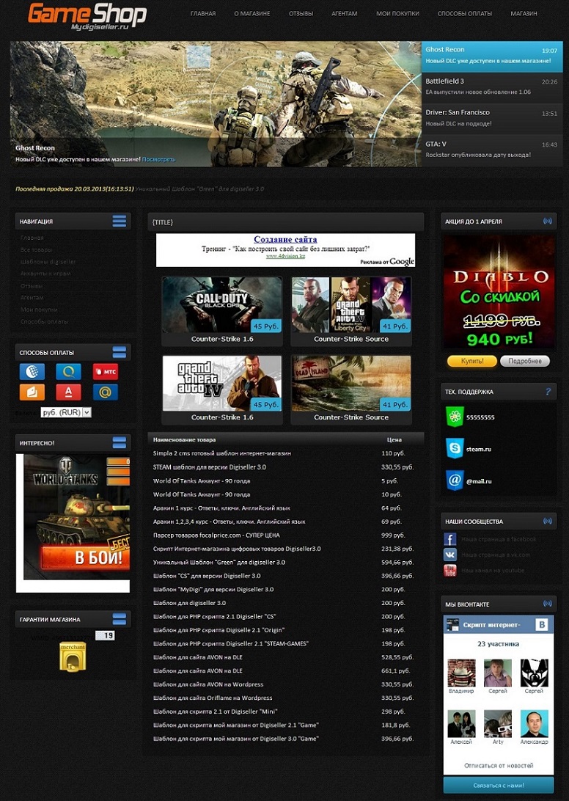Click the VK 'B' logo in widget header
This screenshot has width=569, height=801.
(x=541, y=624)
